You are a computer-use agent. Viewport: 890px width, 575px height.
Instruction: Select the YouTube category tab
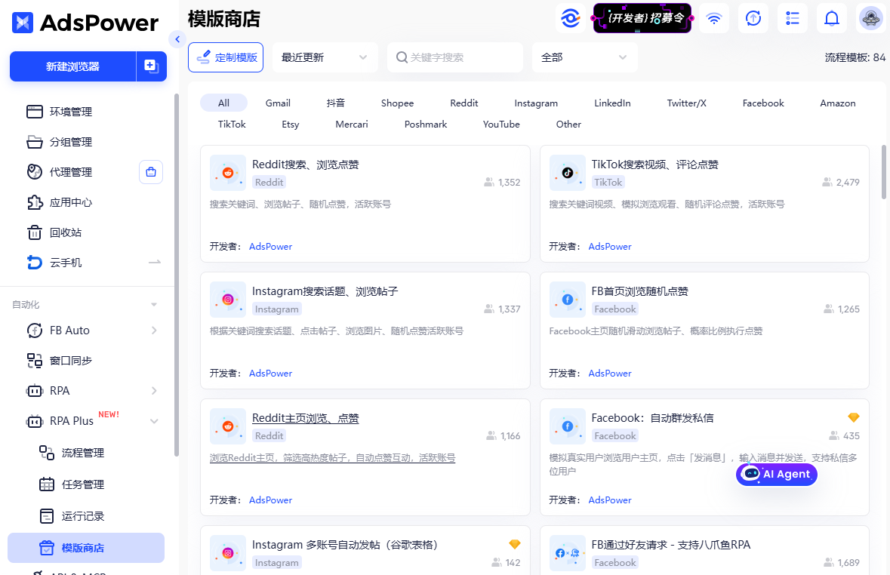(501, 124)
